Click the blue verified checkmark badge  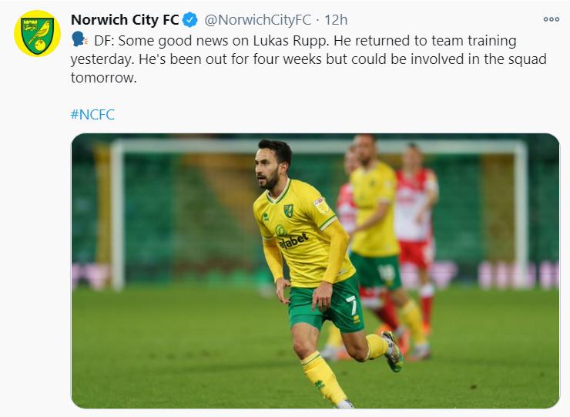[189, 19]
